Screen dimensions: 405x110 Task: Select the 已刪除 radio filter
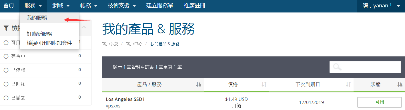(x=6, y=84)
